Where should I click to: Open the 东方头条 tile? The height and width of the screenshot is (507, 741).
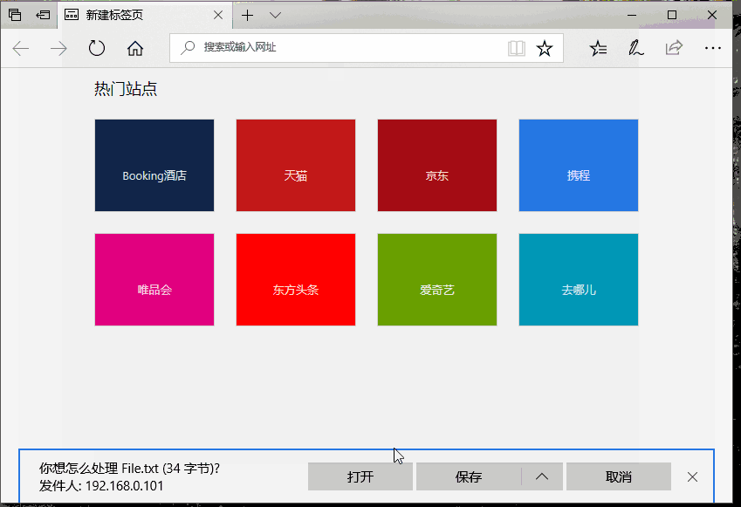coord(296,280)
